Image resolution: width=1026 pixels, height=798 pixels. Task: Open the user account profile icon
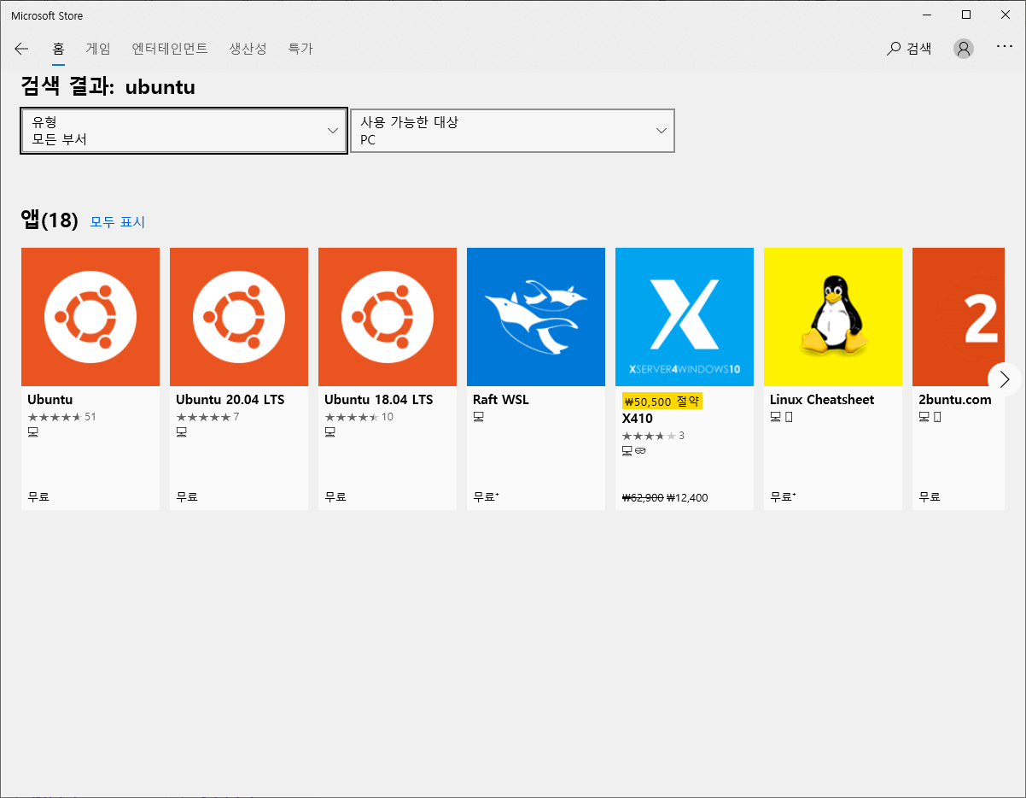point(964,49)
